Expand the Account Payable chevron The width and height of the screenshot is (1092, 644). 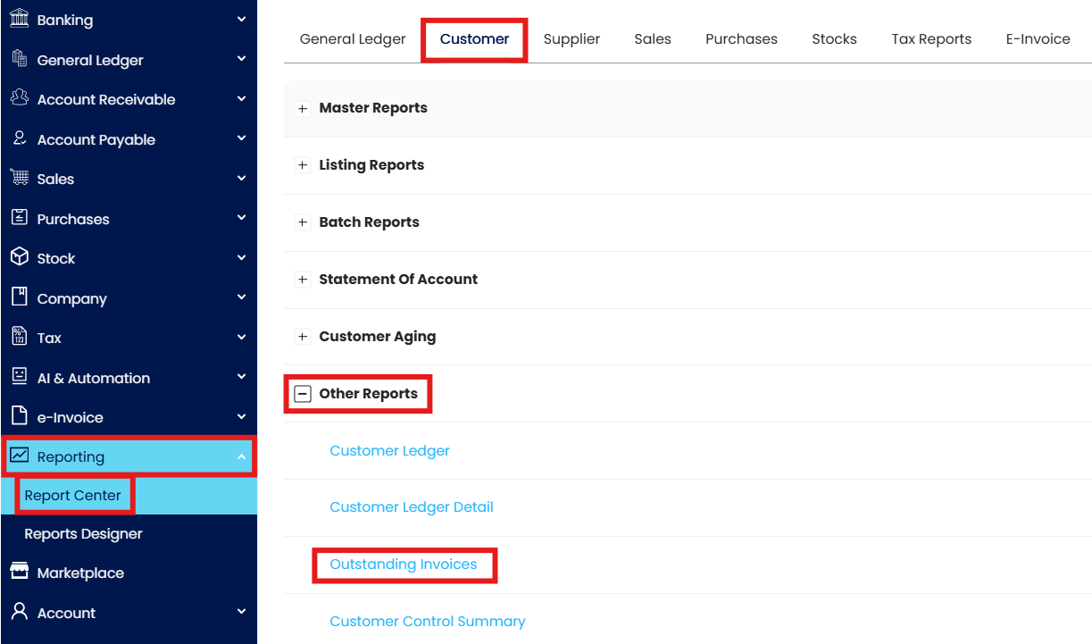click(x=241, y=138)
